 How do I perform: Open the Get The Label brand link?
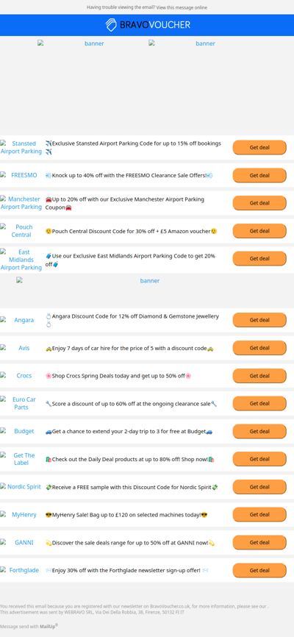pos(24,459)
